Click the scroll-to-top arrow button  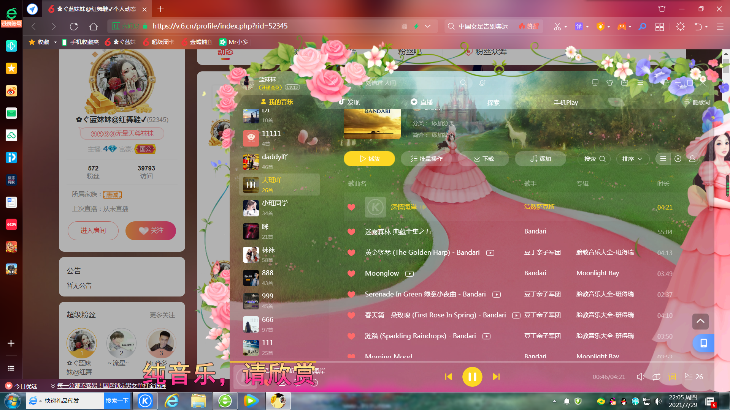point(700,321)
